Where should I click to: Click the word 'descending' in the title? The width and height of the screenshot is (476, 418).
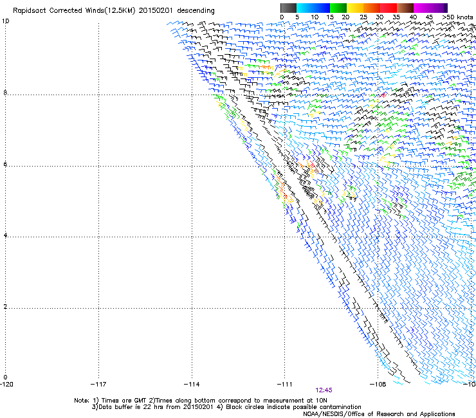tap(196, 11)
